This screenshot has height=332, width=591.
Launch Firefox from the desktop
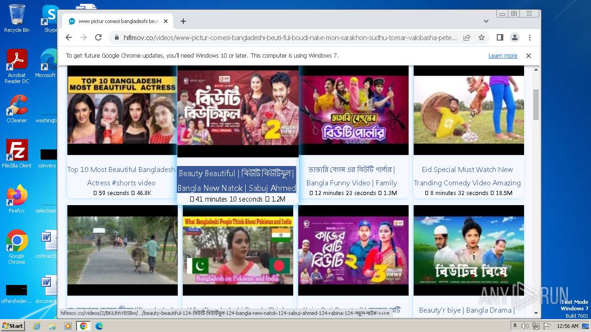17,199
